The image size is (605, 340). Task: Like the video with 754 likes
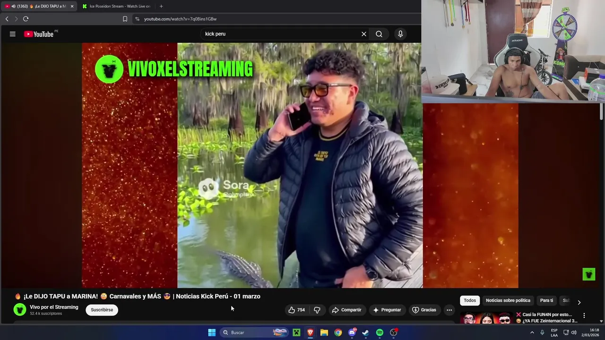pyautogui.click(x=297, y=310)
